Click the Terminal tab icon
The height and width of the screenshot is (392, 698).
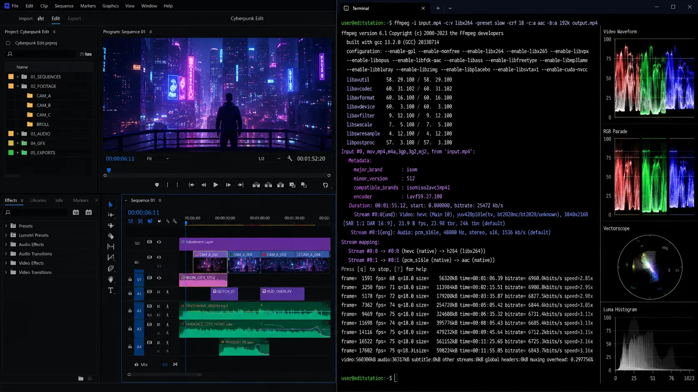point(346,8)
